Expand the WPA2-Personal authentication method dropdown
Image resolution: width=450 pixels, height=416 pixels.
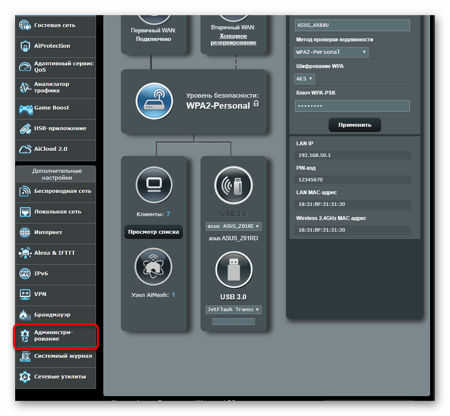(331, 52)
